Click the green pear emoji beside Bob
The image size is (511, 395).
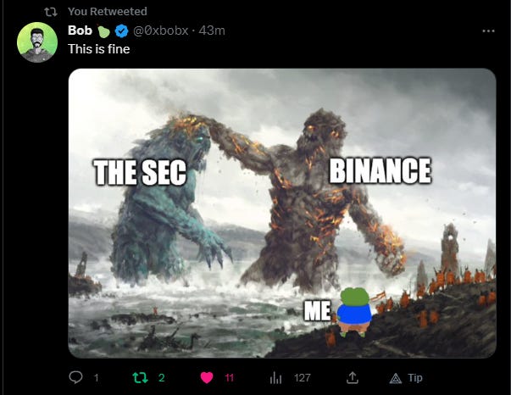pos(103,31)
